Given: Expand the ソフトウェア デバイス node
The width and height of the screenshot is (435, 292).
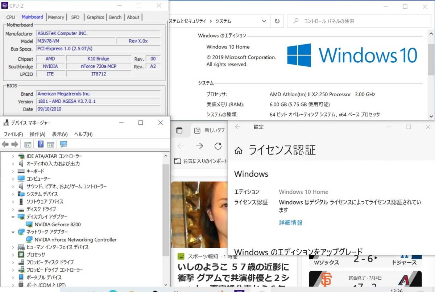Looking at the screenshot, I should click(x=13, y=202).
